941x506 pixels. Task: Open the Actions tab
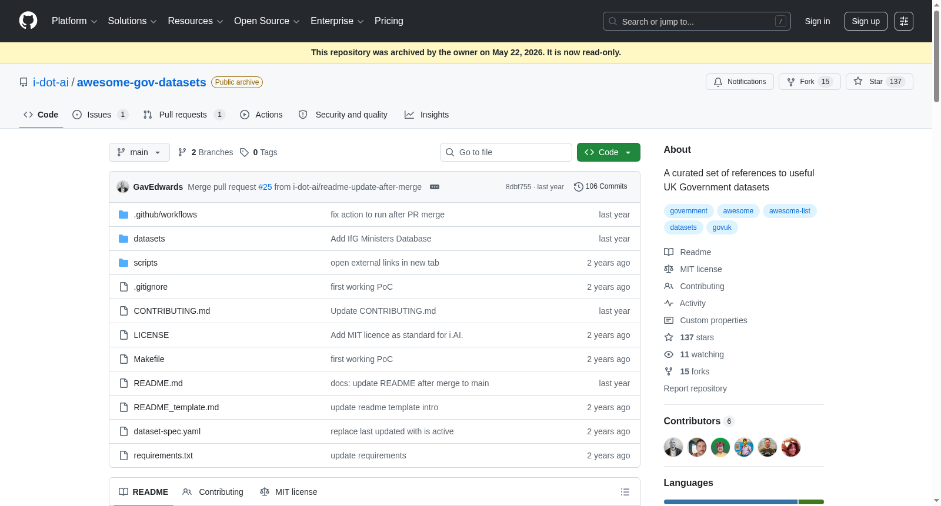261,115
